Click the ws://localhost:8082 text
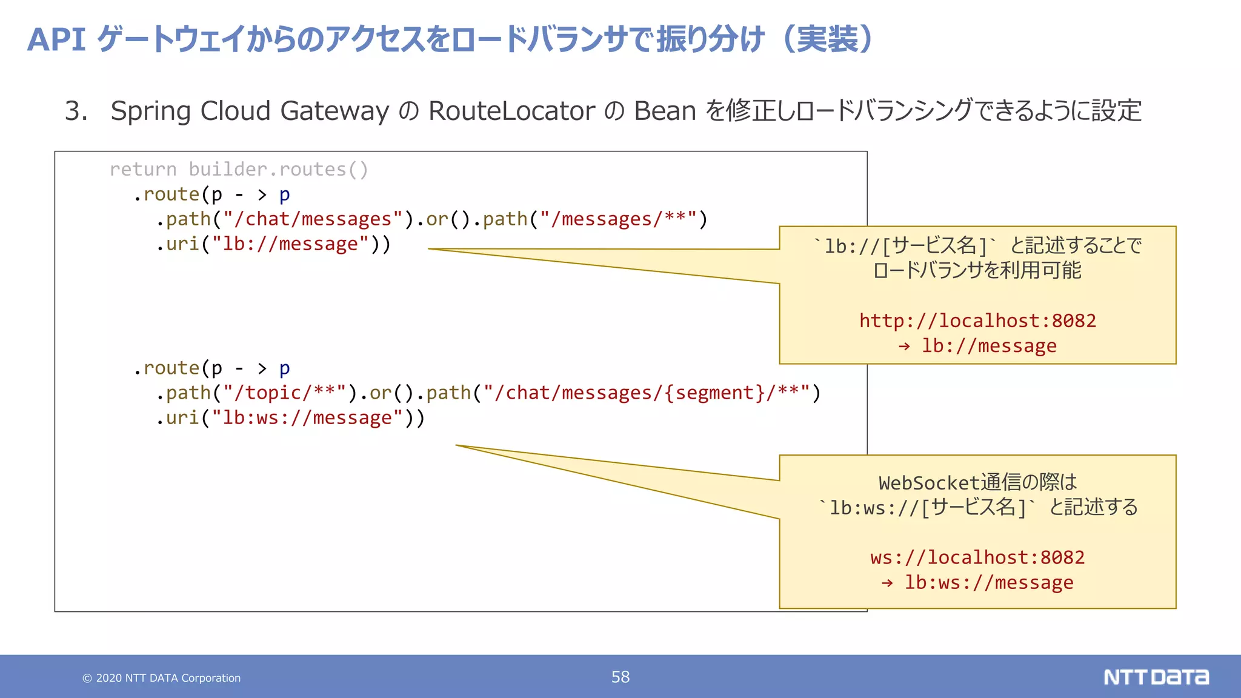The height and width of the screenshot is (698, 1241). point(977,557)
